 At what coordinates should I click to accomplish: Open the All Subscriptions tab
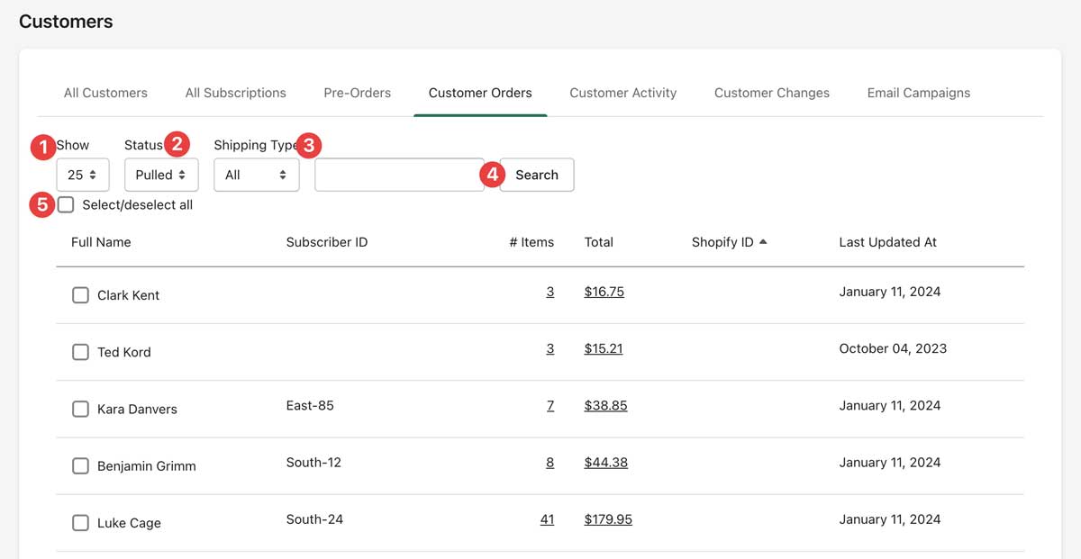coord(235,93)
